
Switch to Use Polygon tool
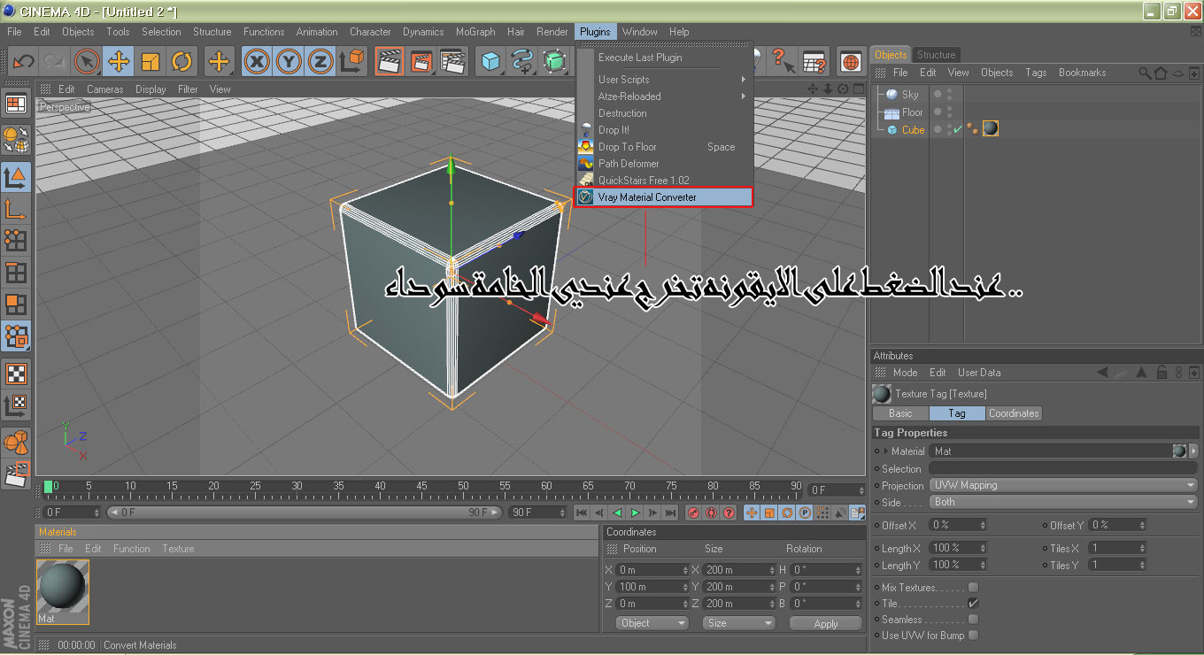point(16,304)
